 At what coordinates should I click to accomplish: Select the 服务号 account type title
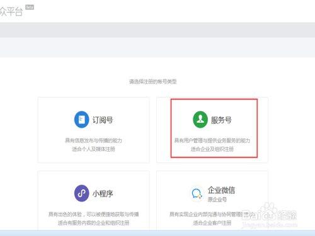[x=221, y=120]
